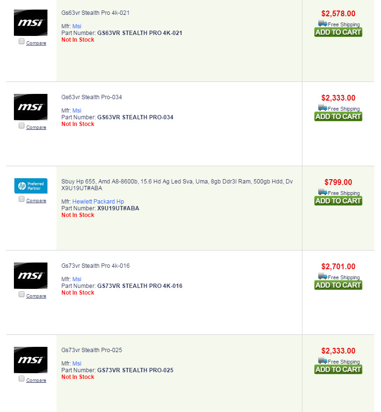Click MSI logo for Gs63vr Stealth Pro 4k-021
Screen dimensions: 381x412
click(31, 23)
